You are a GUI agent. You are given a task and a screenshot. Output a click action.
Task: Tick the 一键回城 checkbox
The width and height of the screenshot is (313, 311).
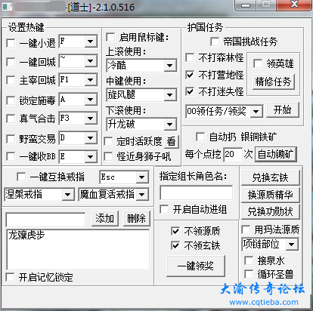click(11, 62)
